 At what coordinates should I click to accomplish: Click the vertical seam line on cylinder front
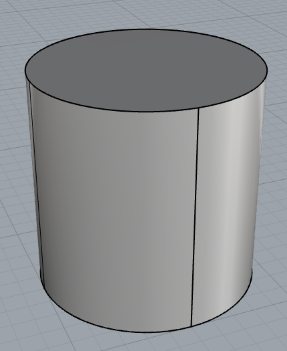pyautogui.click(x=195, y=217)
